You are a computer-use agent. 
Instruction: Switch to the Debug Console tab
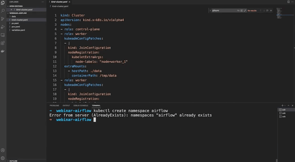(x=79, y=105)
